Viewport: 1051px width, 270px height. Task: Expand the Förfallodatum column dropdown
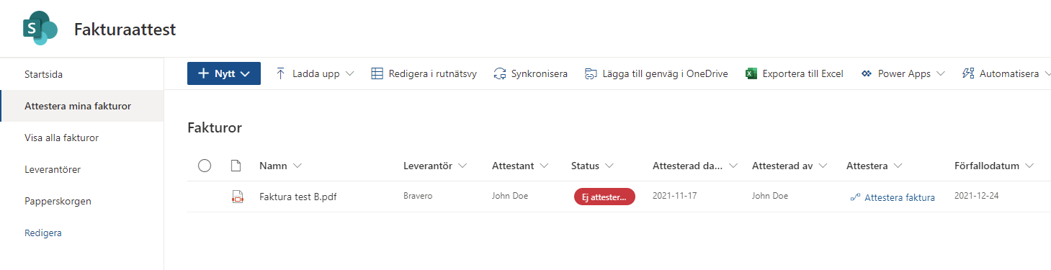(x=1029, y=166)
